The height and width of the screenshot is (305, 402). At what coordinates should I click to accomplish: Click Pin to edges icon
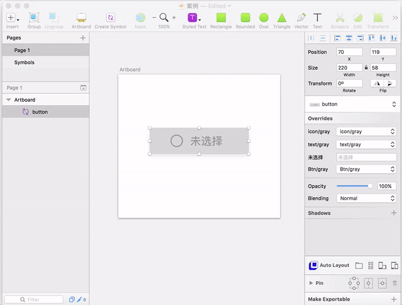(x=354, y=283)
